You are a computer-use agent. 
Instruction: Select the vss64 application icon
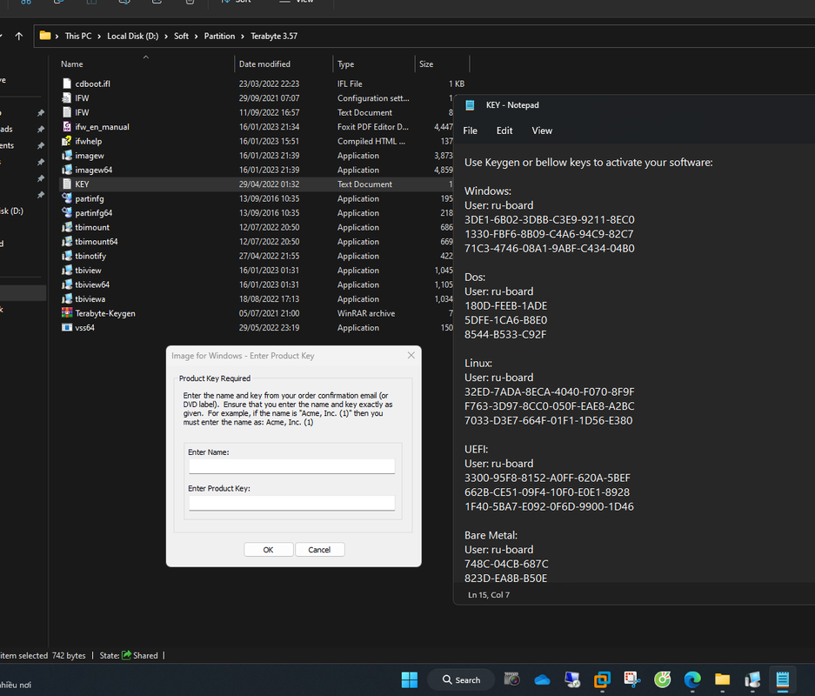(66, 327)
